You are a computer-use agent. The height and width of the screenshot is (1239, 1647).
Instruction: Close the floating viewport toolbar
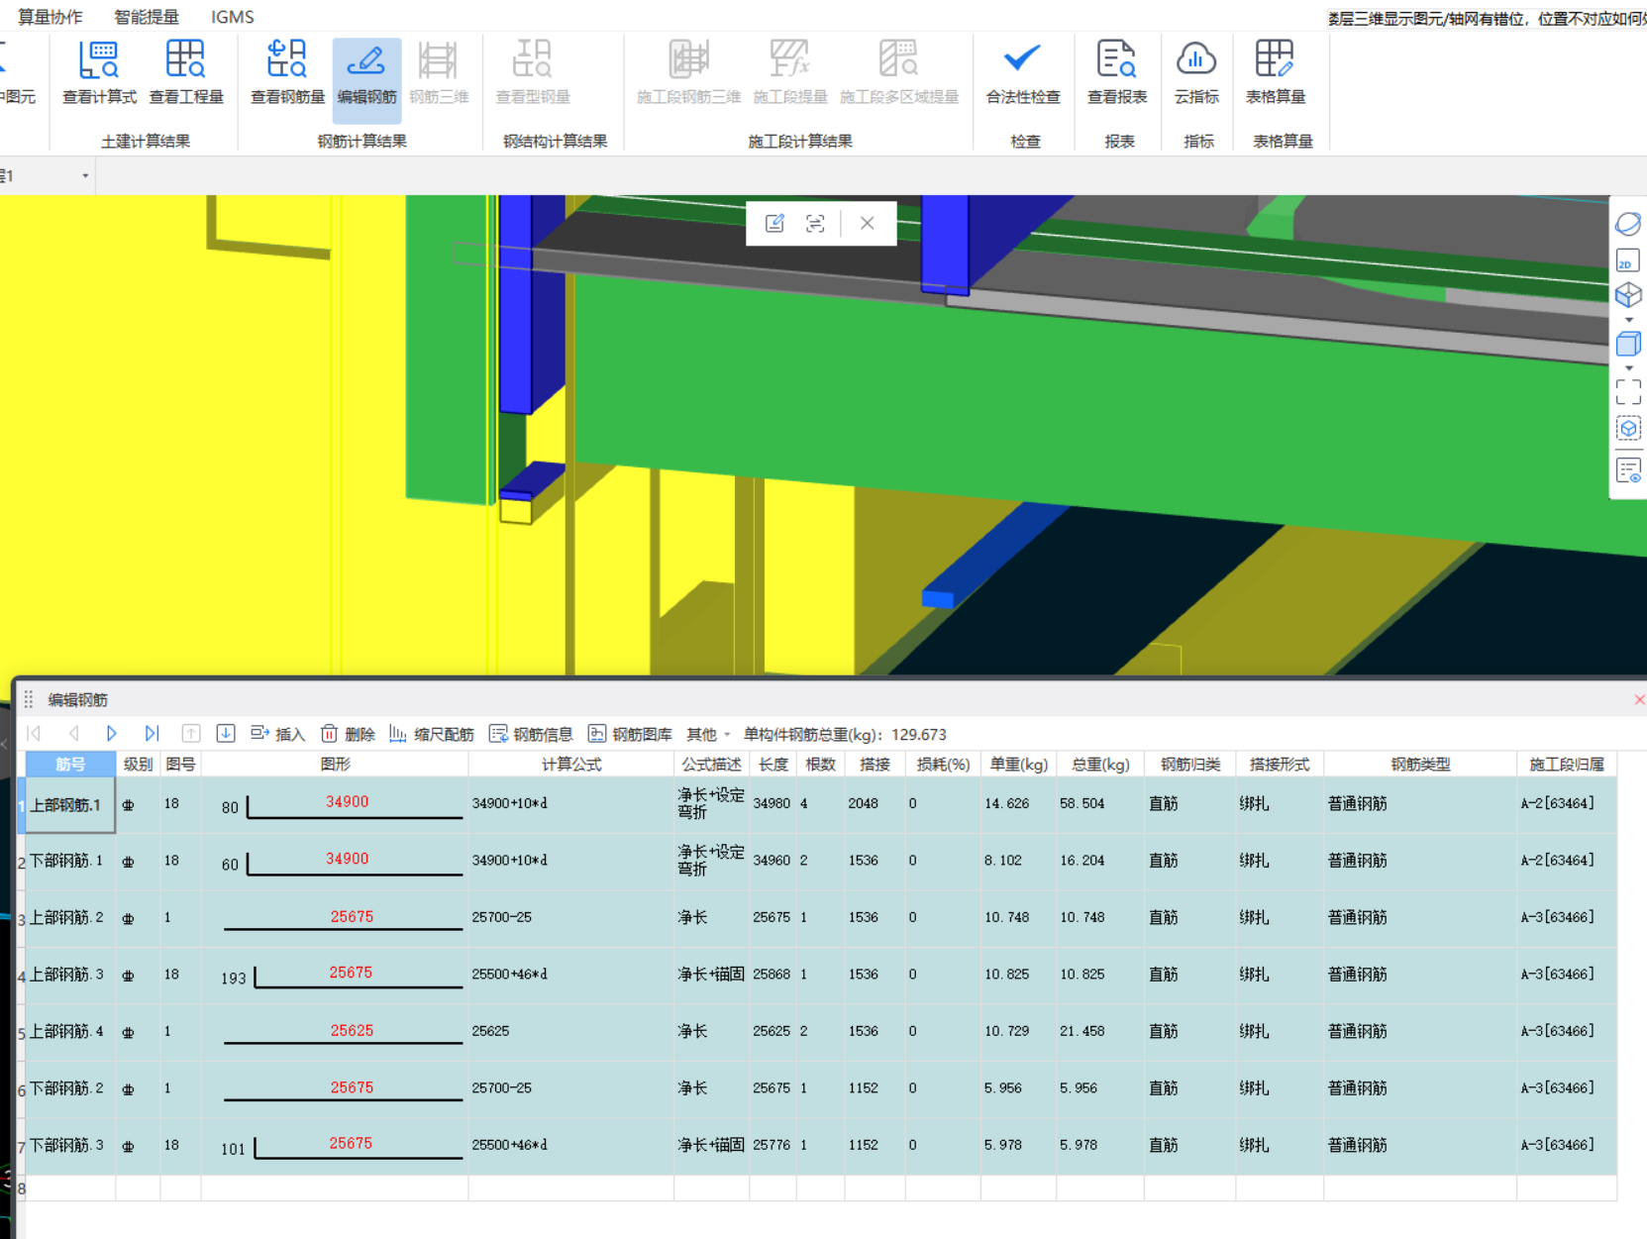pyautogui.click(x=867, y=224)
